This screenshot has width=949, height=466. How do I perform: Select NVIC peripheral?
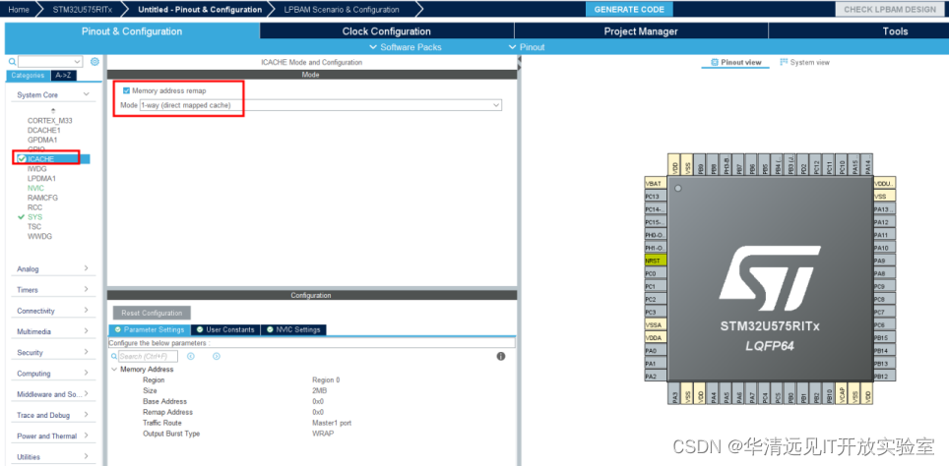click(35, 188)
